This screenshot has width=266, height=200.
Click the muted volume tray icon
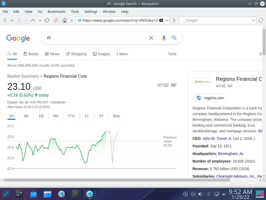(x=201, y=194)
